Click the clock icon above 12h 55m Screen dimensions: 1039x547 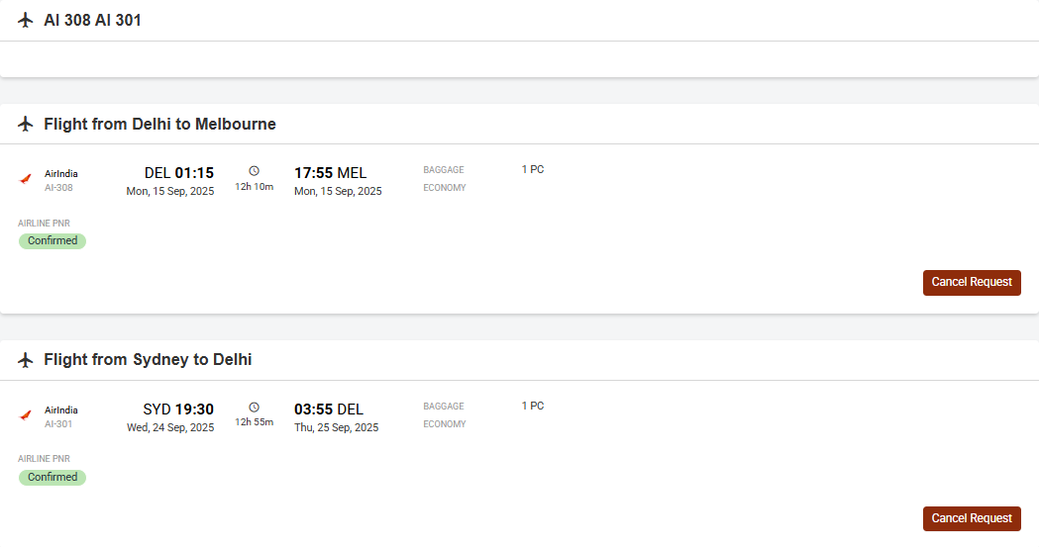254,407
